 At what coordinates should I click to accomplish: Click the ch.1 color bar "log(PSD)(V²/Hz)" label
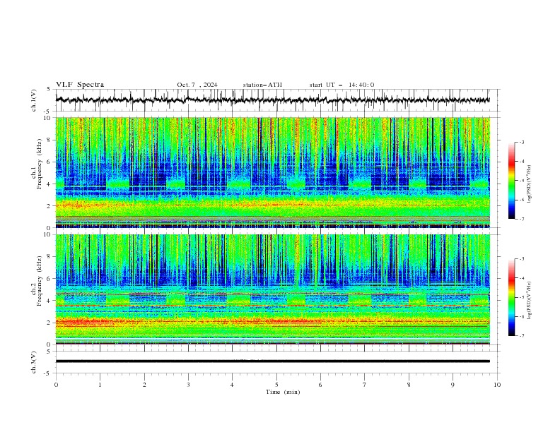530,184
